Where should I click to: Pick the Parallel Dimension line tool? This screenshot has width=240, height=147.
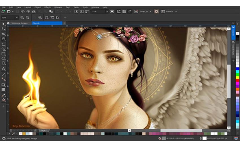pyautogui.click(x=3, y=75)
